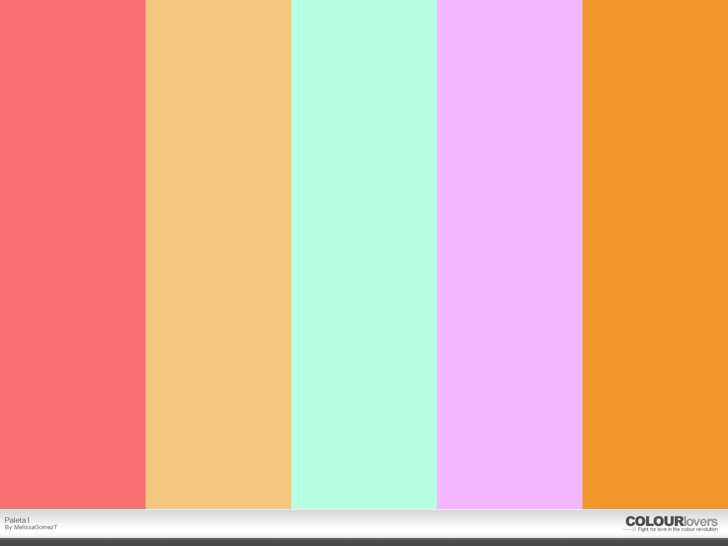The image size is (728, 546).
Task: Select the light peach tan color stripe
Action: pos(218,254)
